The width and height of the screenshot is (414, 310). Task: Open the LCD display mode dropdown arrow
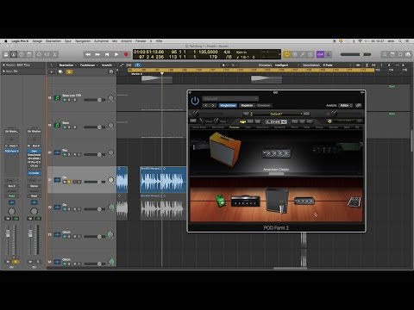[279, 54]
